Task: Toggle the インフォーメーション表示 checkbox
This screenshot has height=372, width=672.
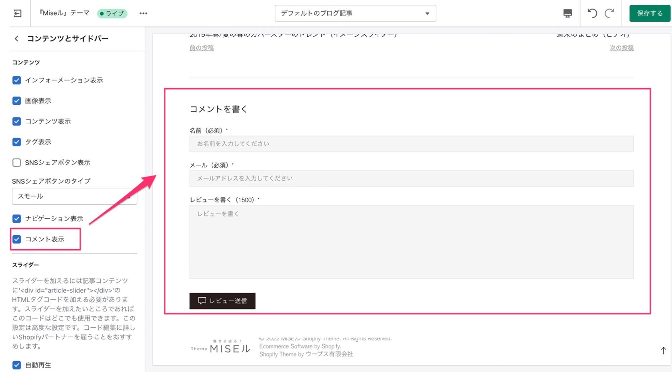Action: [16, 80]
